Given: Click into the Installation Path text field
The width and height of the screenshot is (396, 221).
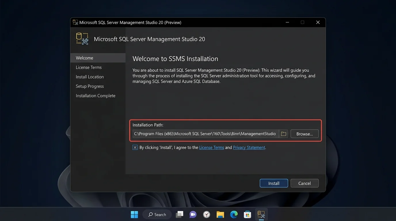Looking at the screenshot, I should click(205, 134).
